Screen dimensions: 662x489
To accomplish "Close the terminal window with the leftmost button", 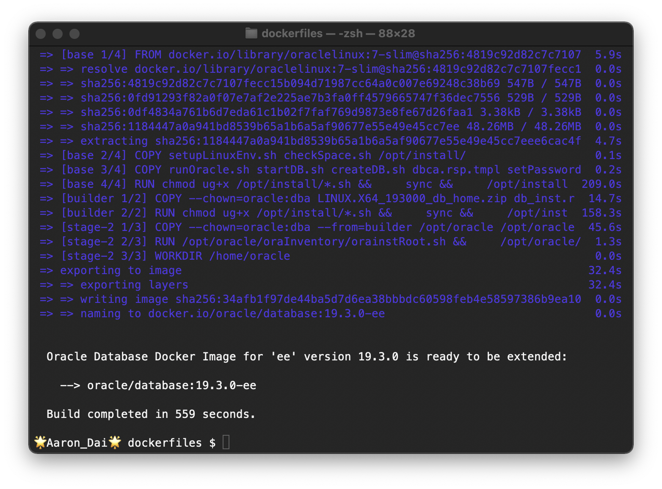I will coord(41,34).
